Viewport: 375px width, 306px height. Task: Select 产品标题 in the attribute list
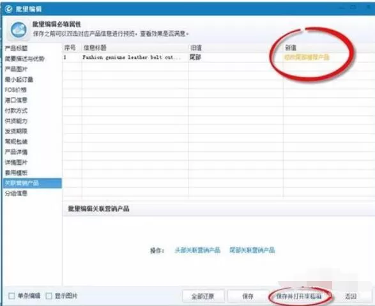point(16,49)
